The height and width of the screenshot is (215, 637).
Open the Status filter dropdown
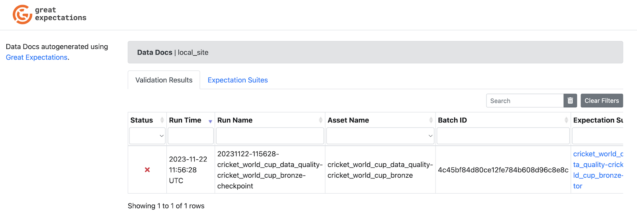tap(147, 136)
